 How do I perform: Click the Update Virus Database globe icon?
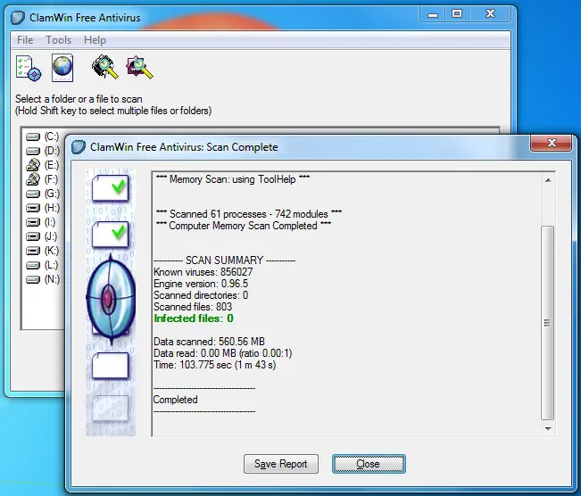[x=62, y=68]
